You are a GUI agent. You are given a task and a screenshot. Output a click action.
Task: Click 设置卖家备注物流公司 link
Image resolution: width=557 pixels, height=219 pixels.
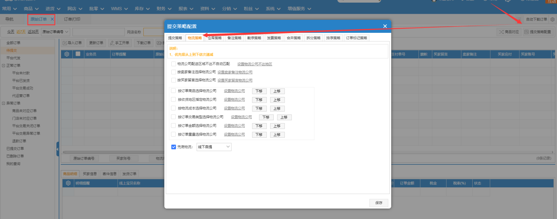tap(235, 72)
